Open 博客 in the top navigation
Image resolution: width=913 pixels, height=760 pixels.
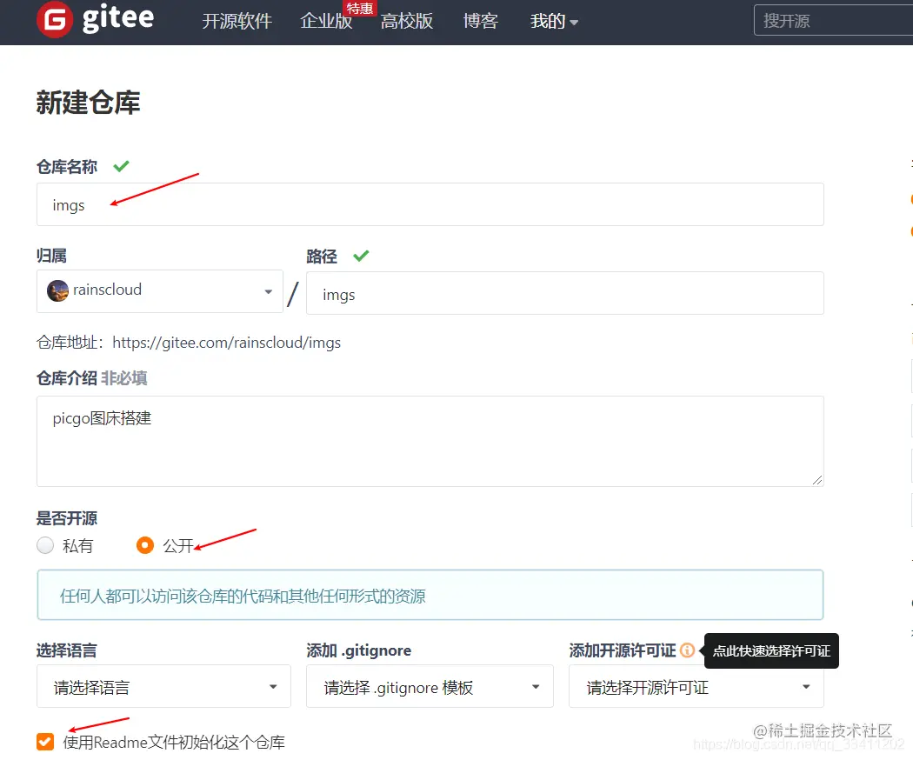[x=480, y=22]
